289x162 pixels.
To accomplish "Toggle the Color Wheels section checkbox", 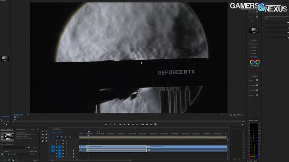I will [257, 85].
